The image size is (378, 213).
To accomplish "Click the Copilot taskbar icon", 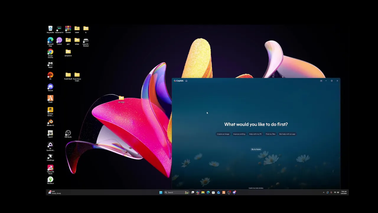I will pos(198,192).
